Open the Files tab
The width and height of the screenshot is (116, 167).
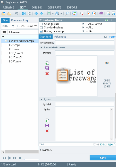[5, 20]
